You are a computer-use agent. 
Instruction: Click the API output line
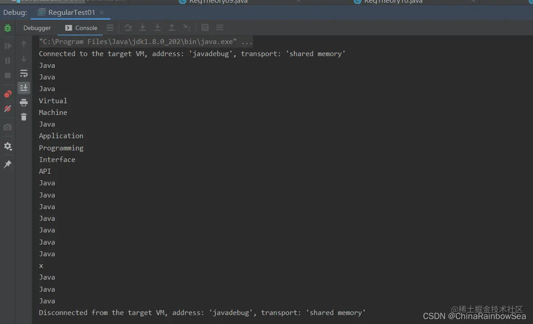point(45,171)
